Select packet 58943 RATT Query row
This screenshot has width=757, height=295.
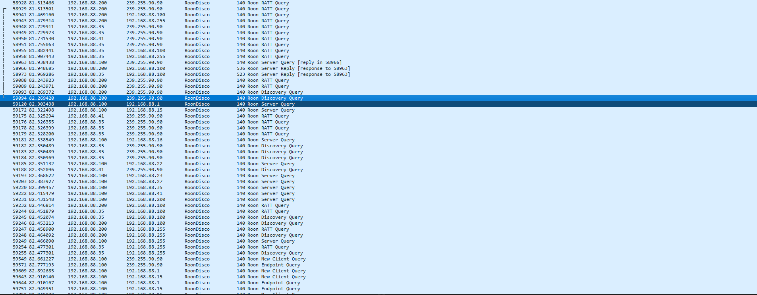(x=378, y=21)
